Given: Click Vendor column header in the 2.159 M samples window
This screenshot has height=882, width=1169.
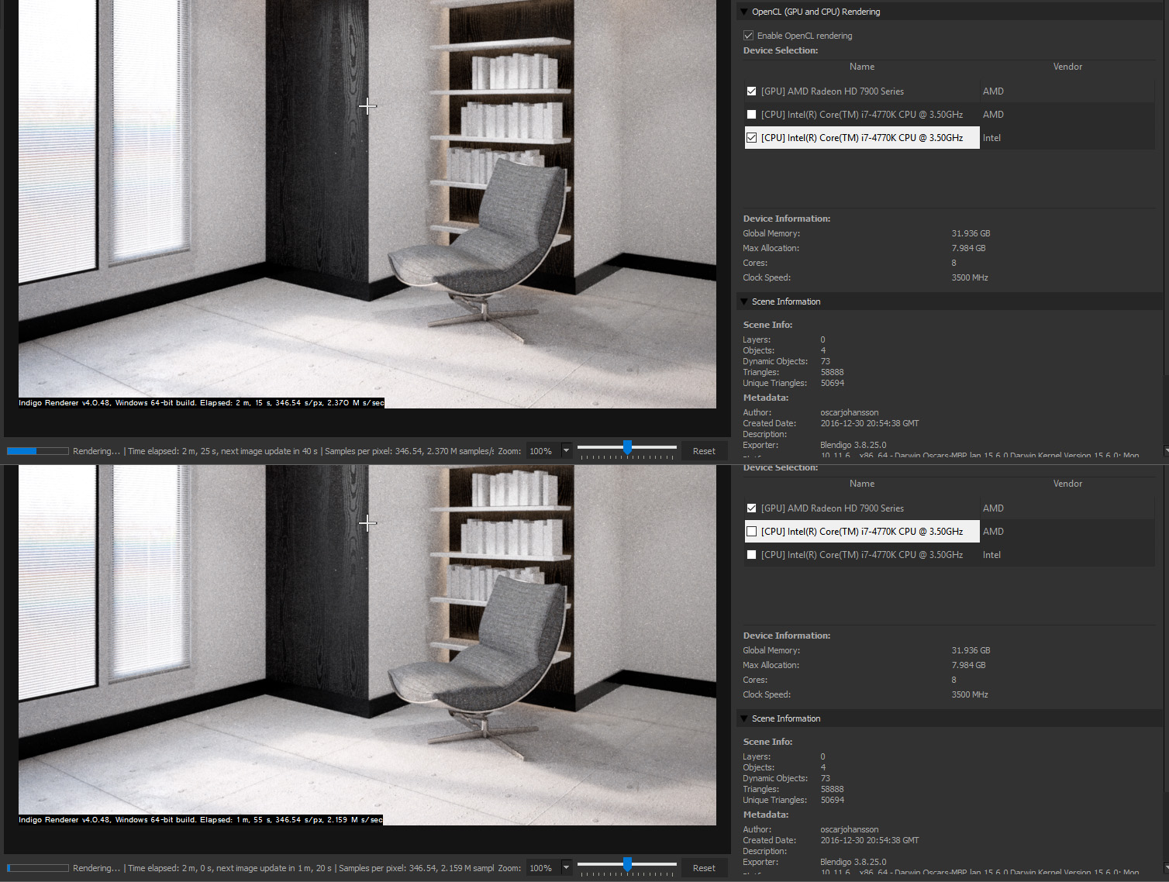Looking at the screenshot, I should (x=1067, y=484).
